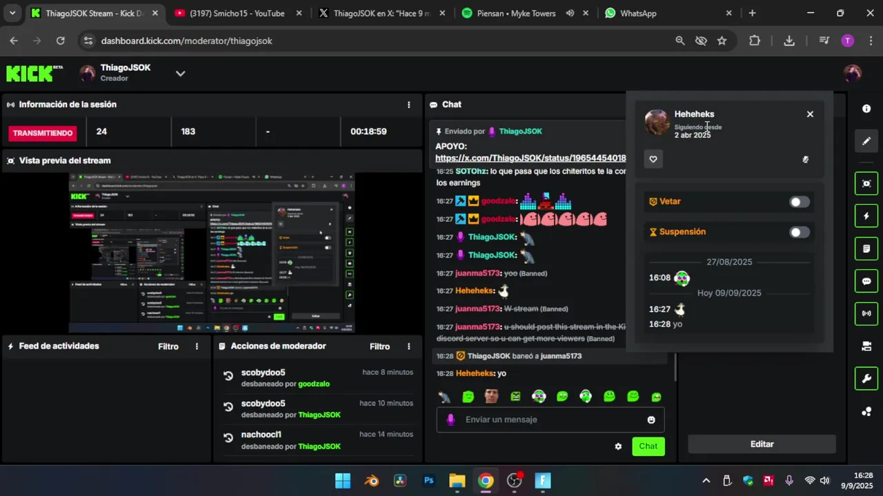Open three-dot menu in Acciones de moderador
The height and width of the screenshot is (496, 883).
408,347
